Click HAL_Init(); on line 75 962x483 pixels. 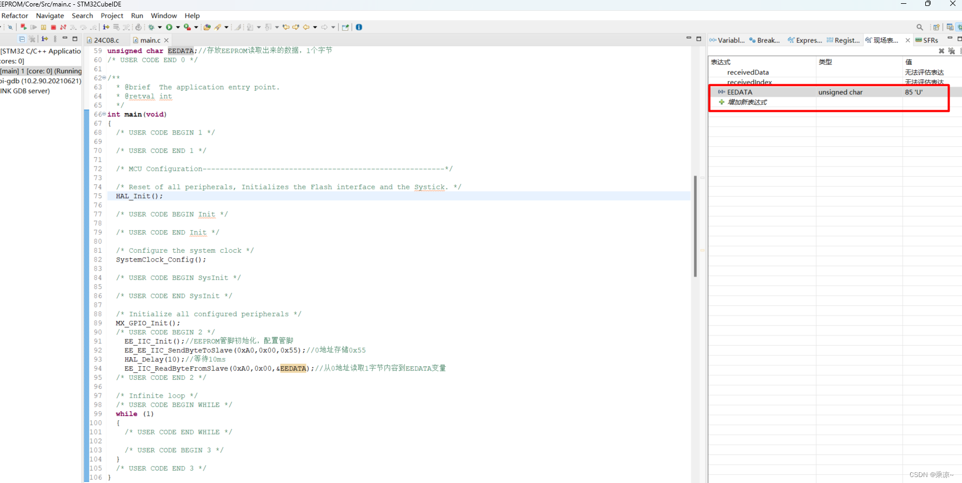139,196
